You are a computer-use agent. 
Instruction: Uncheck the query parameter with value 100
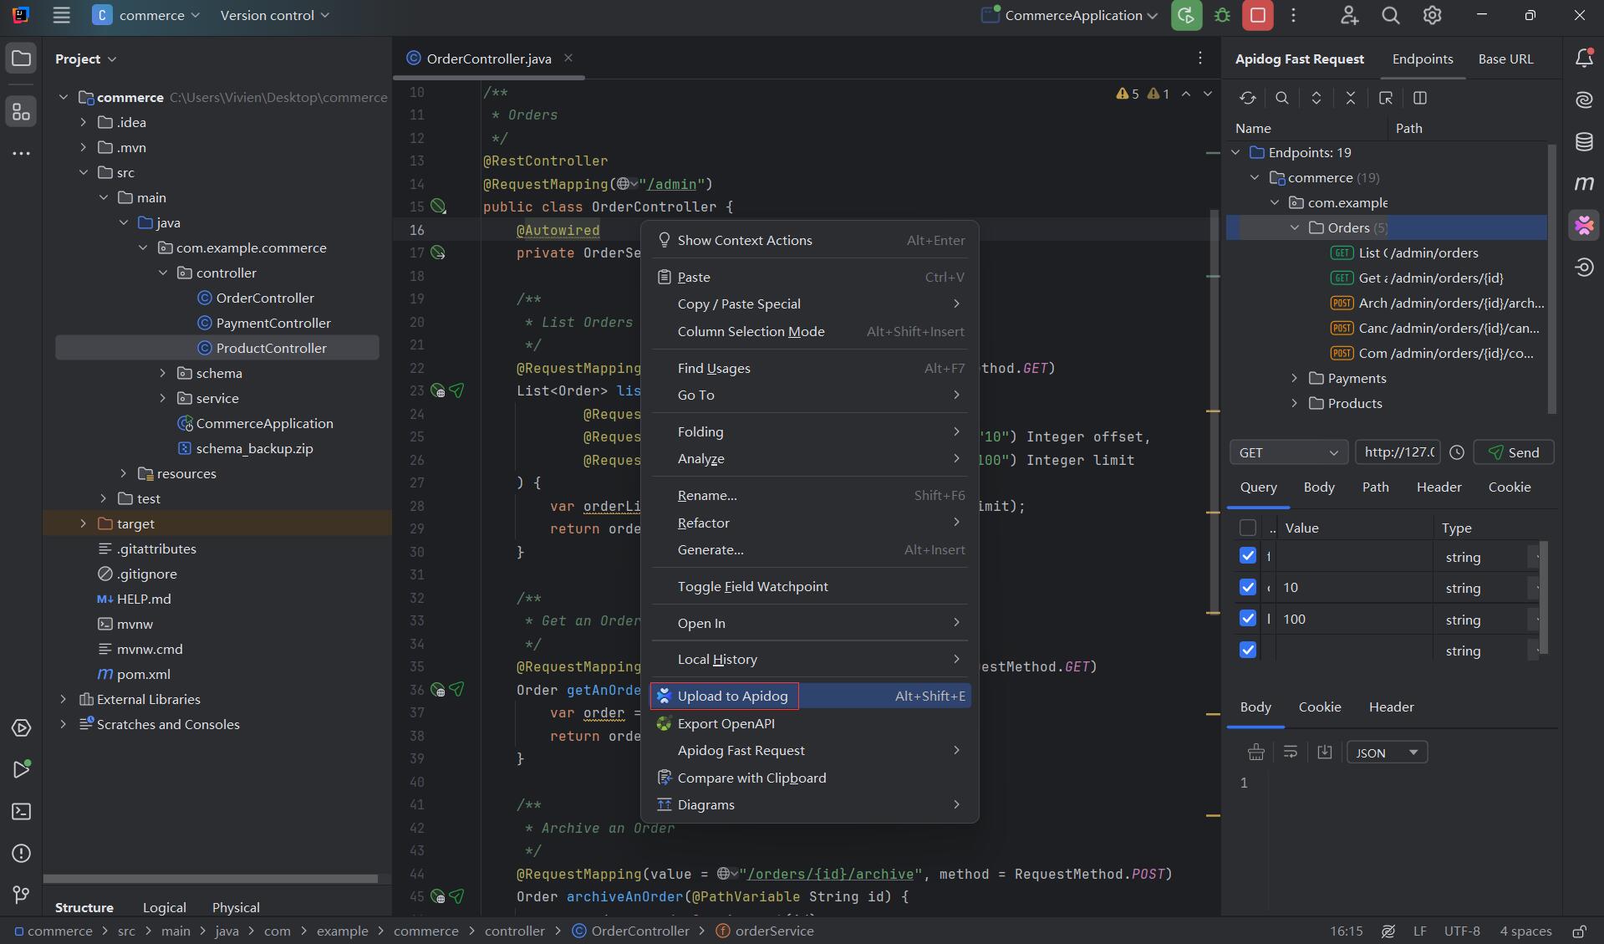pyautogui.click(x=1248, y=619)
